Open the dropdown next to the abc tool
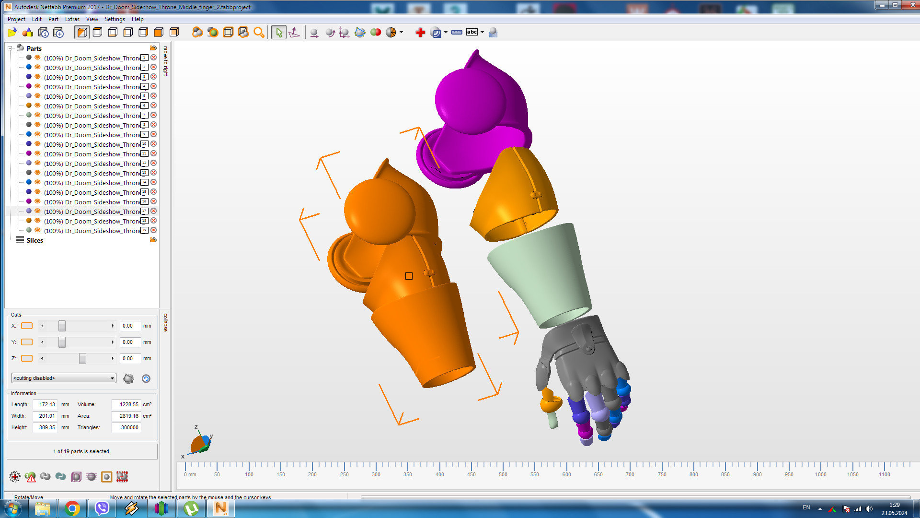 (x=483, y=32)
